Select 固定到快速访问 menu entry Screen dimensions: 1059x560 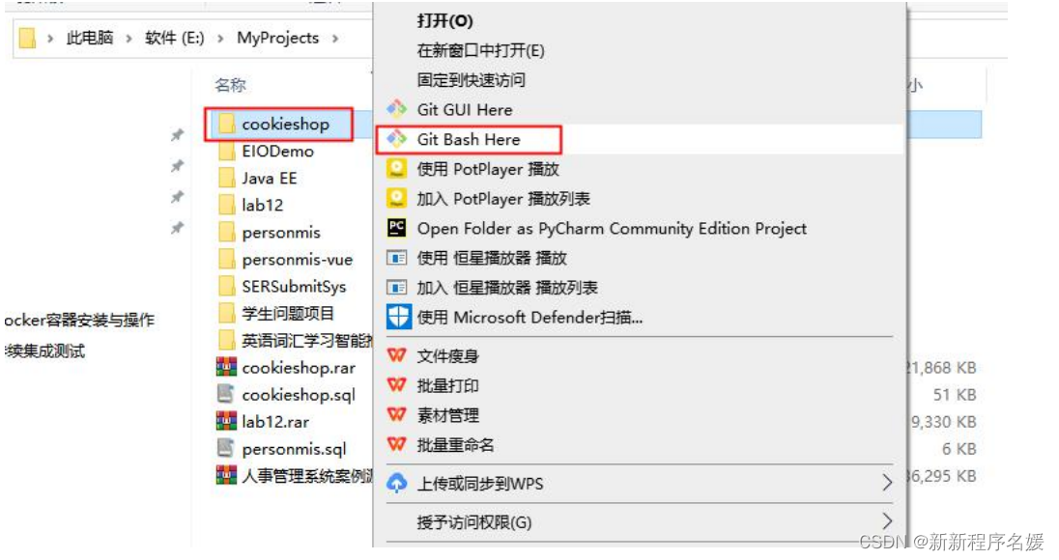pyautogui.click(x=471, y=80)
